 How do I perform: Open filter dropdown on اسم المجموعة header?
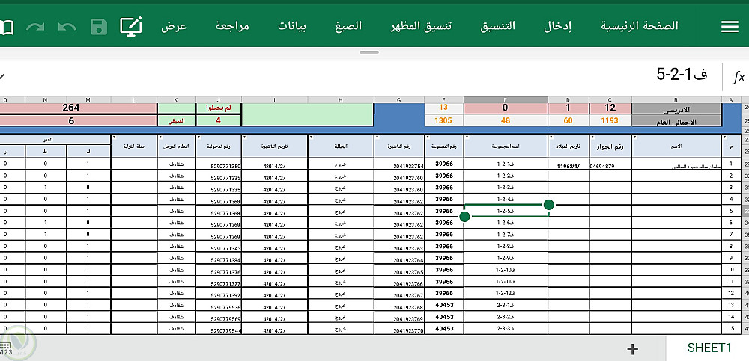(467, 138)
